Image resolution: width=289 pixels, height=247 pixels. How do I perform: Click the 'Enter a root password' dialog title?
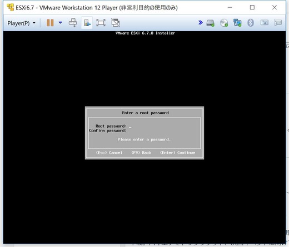click(145, 113)
